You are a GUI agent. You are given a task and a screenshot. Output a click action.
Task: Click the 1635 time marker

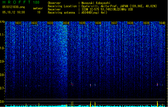(x=82, y=23)
